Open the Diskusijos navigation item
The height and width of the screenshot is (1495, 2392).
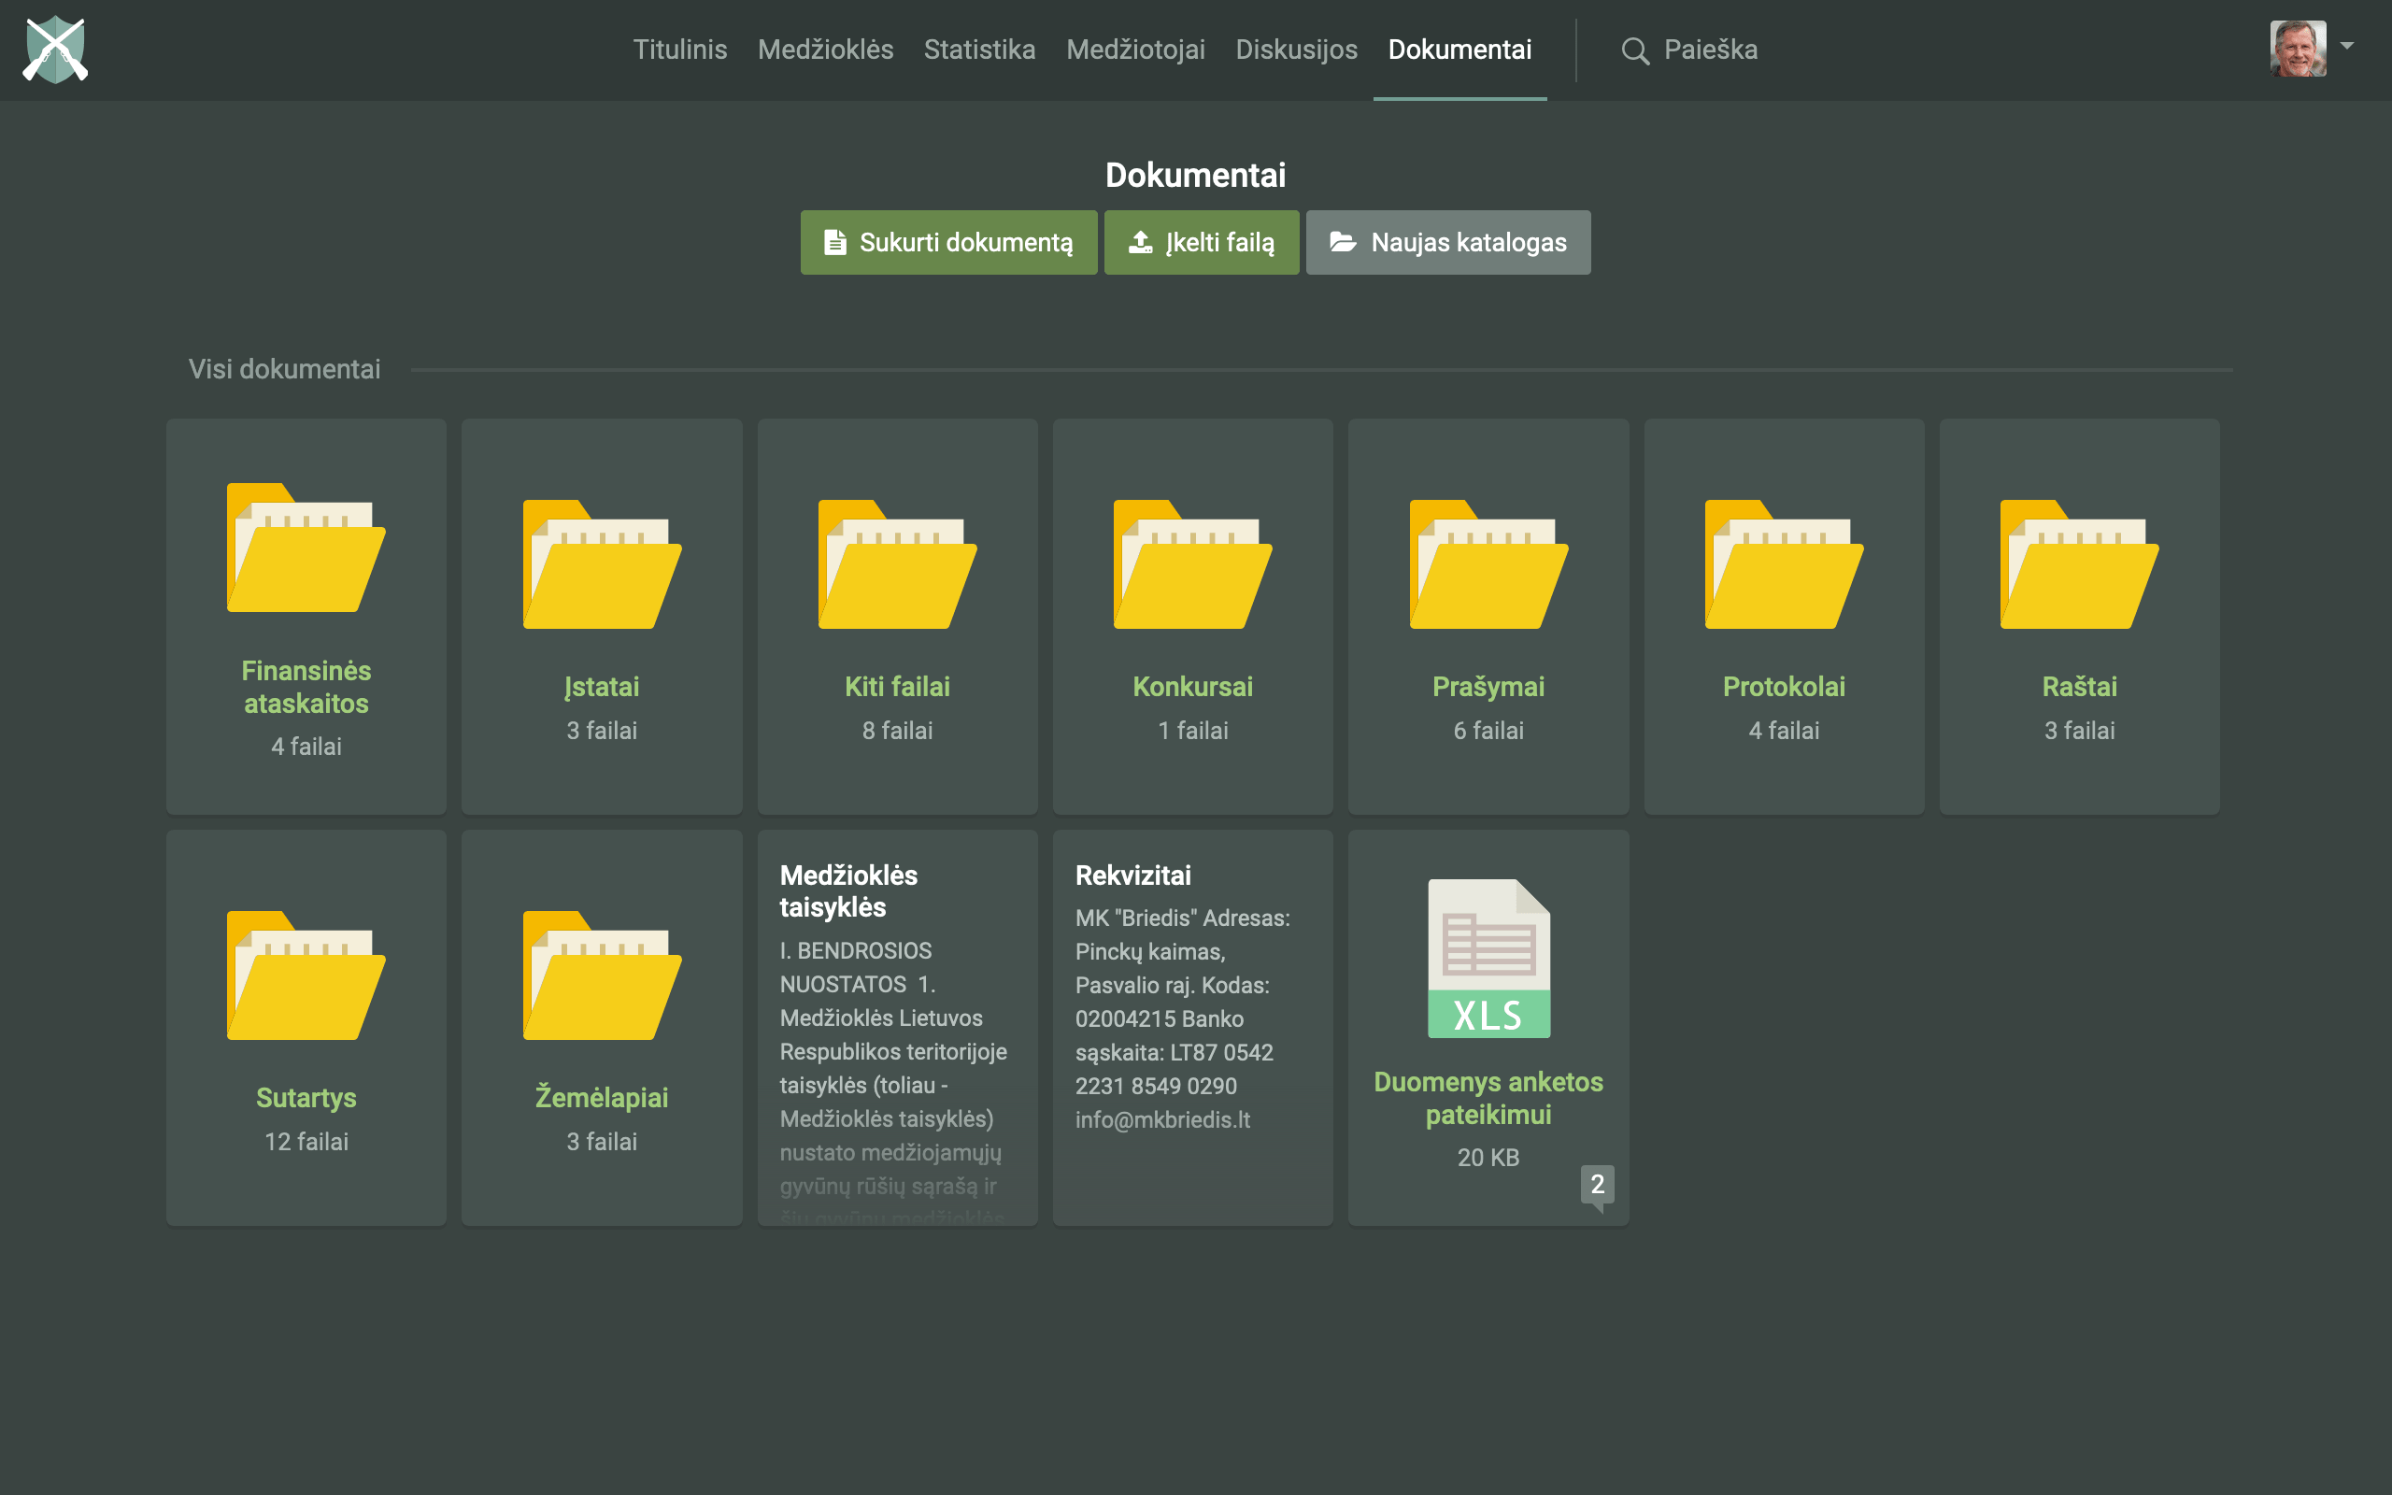pyautogui.click(x=1296, y=50)
